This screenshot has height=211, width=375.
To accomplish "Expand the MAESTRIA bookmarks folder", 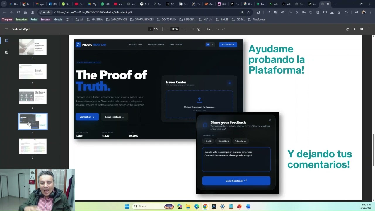I will pos(95,19).
